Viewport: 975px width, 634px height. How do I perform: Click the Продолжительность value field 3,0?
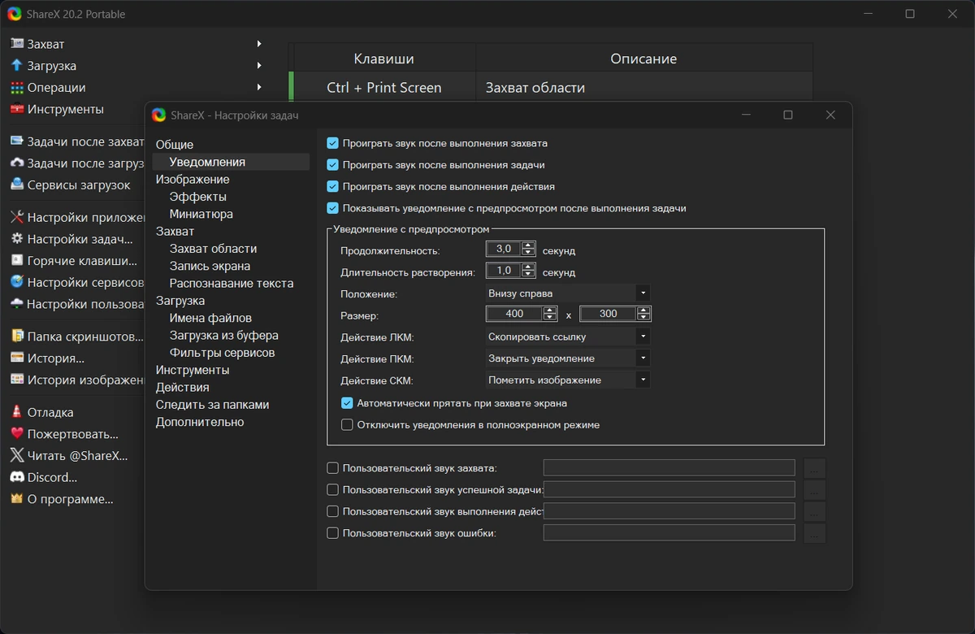504,250
